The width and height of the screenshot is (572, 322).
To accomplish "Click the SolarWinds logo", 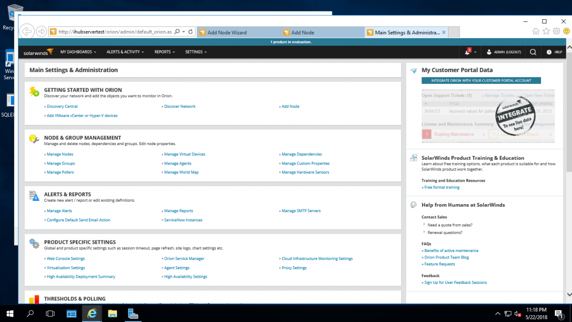I will point(38,52).
